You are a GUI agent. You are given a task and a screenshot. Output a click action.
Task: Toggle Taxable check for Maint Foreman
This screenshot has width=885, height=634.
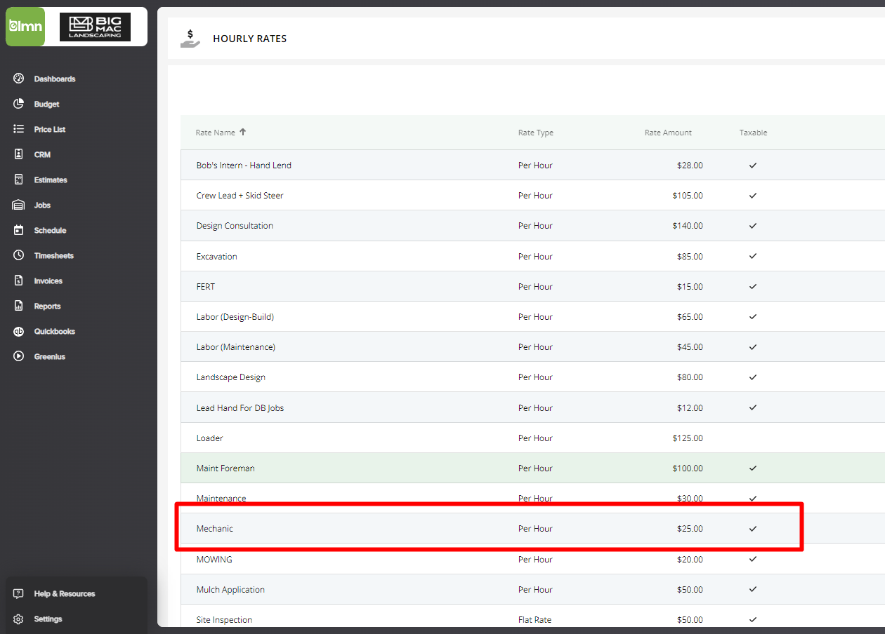click(753, 468)
